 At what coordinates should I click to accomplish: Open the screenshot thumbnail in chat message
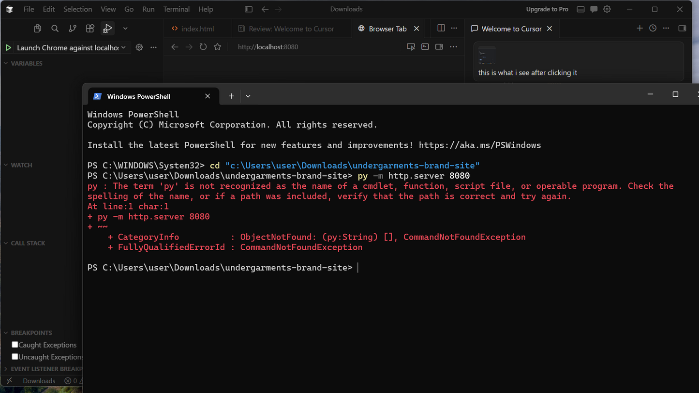(x=487, y=56)
